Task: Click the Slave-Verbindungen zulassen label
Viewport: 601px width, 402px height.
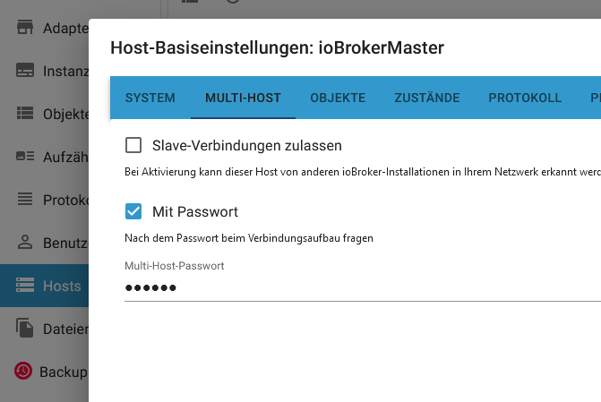Action: 247,146
